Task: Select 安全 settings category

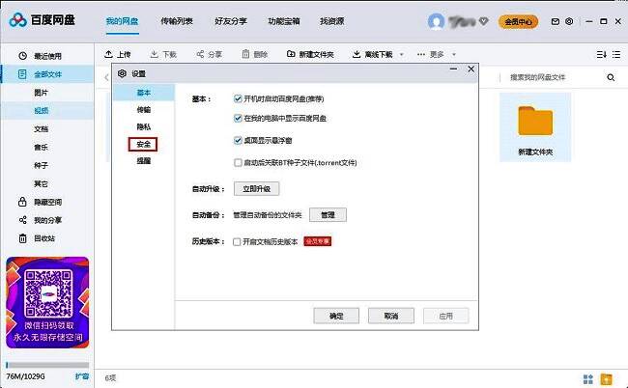Action: pos(143,144)
